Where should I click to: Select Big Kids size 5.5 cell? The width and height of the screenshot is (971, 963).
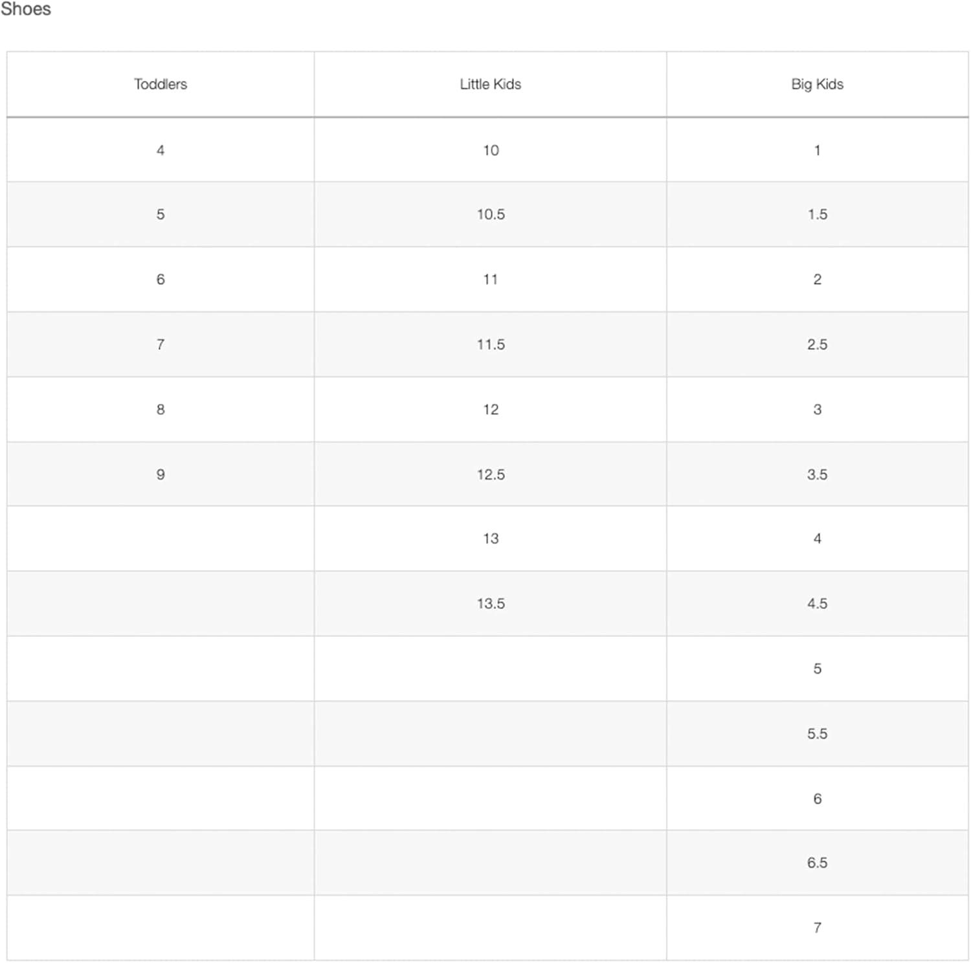817,733
